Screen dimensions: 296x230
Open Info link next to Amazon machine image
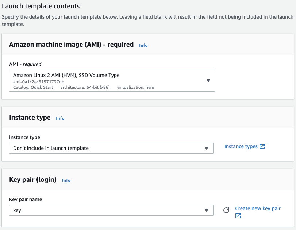click(x=143, y=45)
